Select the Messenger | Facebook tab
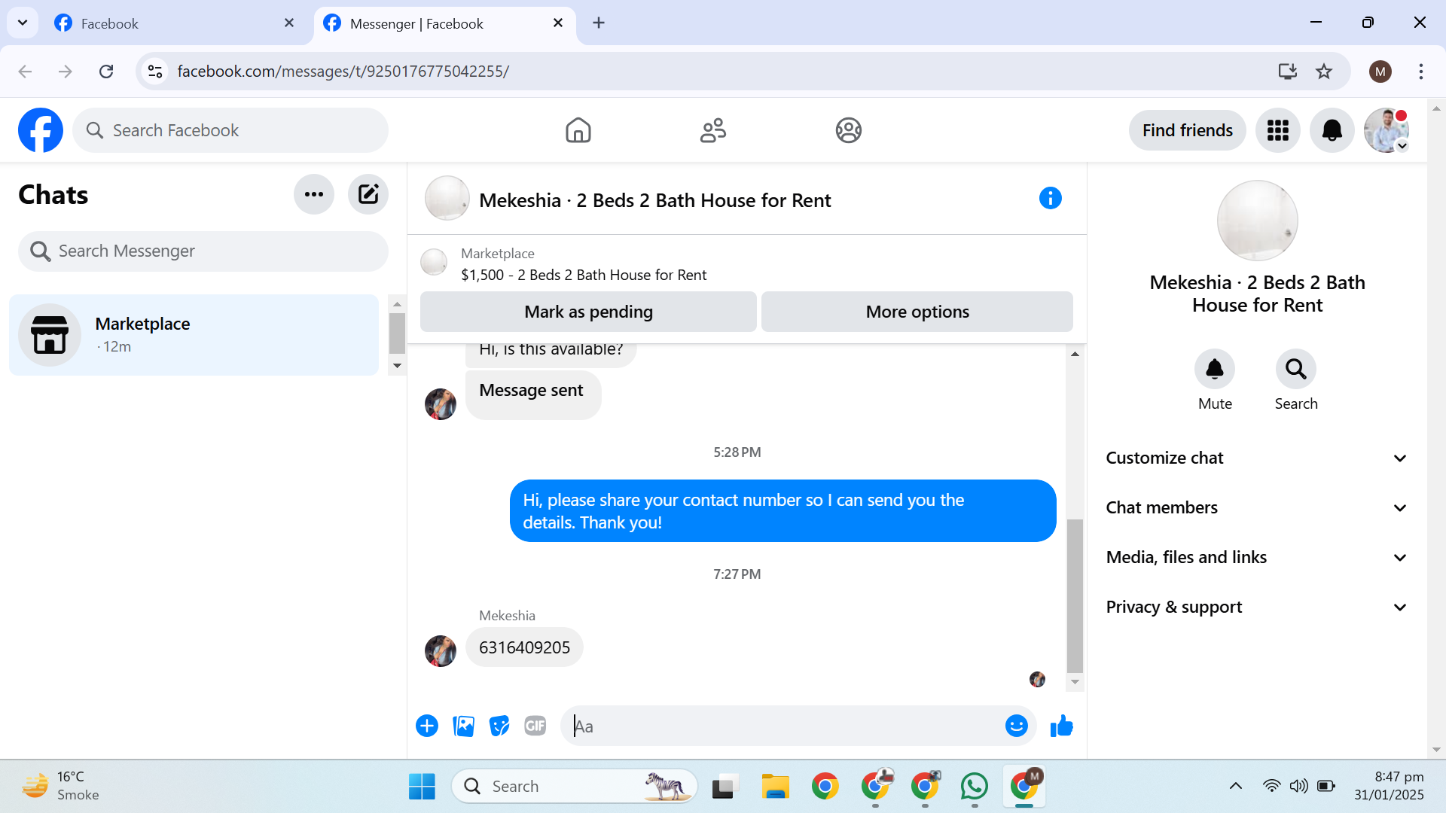Screen dimensions: 1446x813 pos(444,23)
